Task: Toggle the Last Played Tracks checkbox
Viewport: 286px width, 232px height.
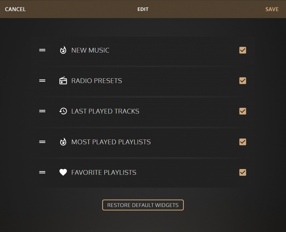Action: pos(243,111)
